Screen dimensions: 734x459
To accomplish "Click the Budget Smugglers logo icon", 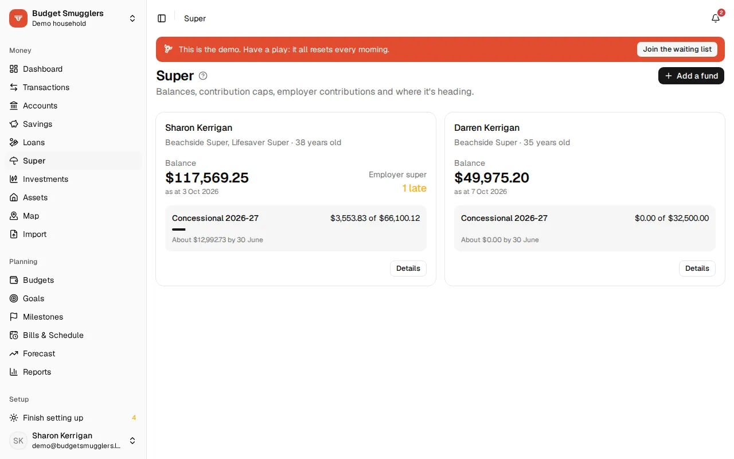I will coord(18,18).
